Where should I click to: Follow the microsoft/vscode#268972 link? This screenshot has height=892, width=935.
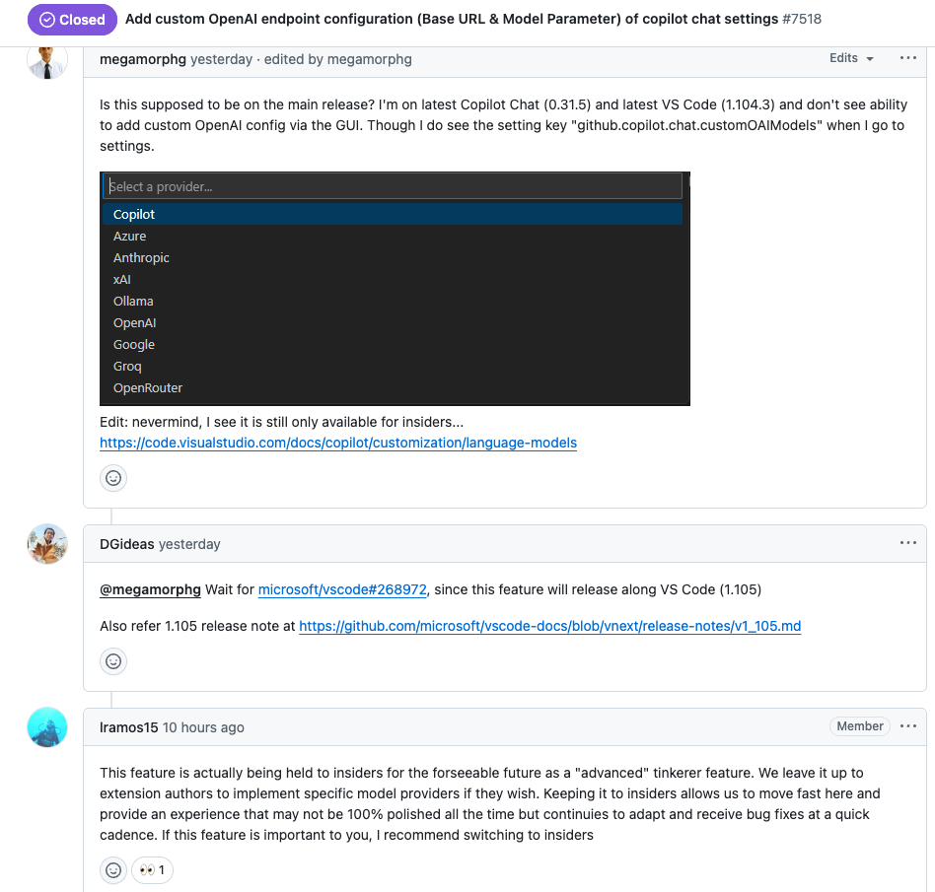click(343, 588)
